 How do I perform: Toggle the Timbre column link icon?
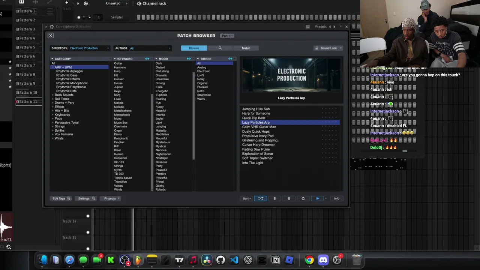coord(230,59)
